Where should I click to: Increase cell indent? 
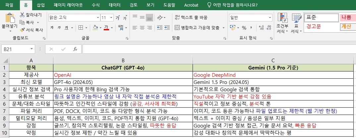tap(167, 28)
